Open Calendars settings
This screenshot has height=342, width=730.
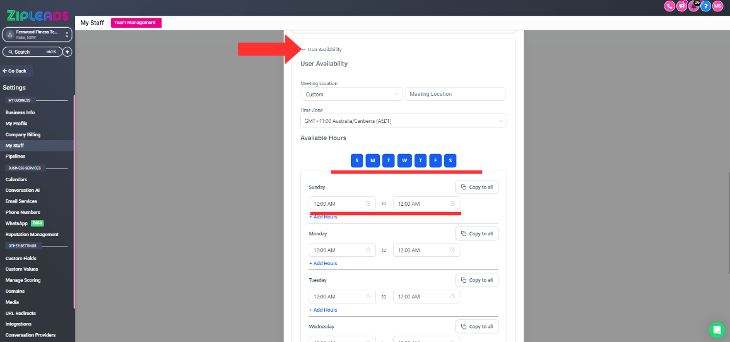point(16,179)
